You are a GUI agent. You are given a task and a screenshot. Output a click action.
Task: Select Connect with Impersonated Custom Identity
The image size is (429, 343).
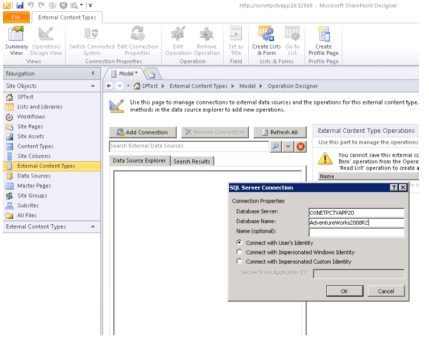click(x=239, y=261)
